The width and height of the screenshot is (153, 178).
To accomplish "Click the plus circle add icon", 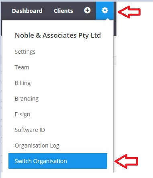I will click(x=87, y=10).
